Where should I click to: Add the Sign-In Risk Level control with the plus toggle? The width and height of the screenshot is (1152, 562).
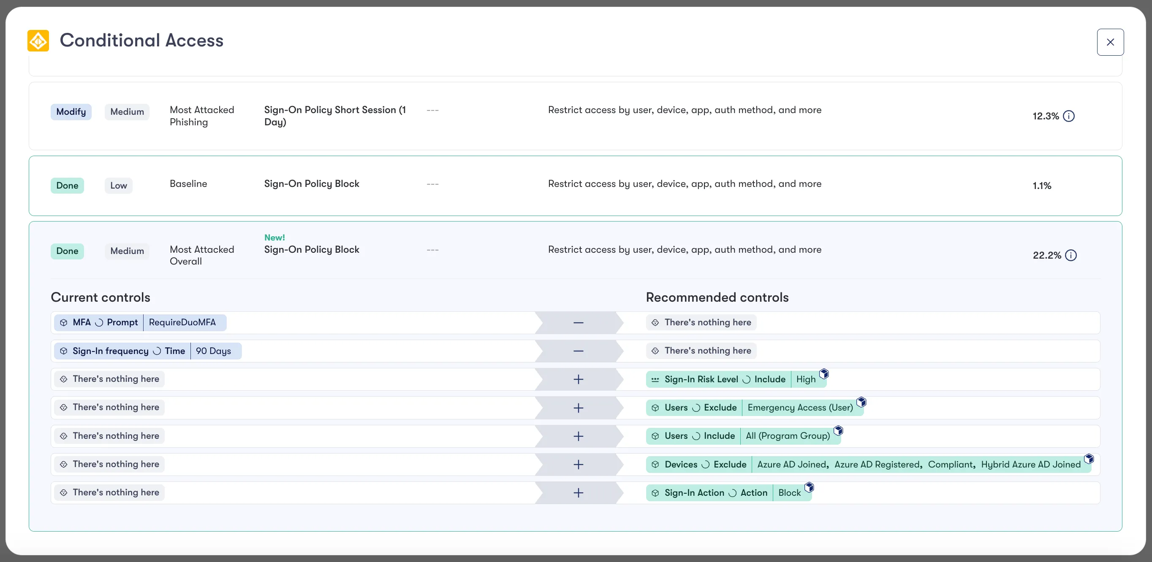pos(578,379)
